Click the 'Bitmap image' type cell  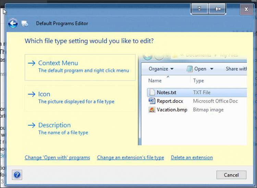pos(208,110)
